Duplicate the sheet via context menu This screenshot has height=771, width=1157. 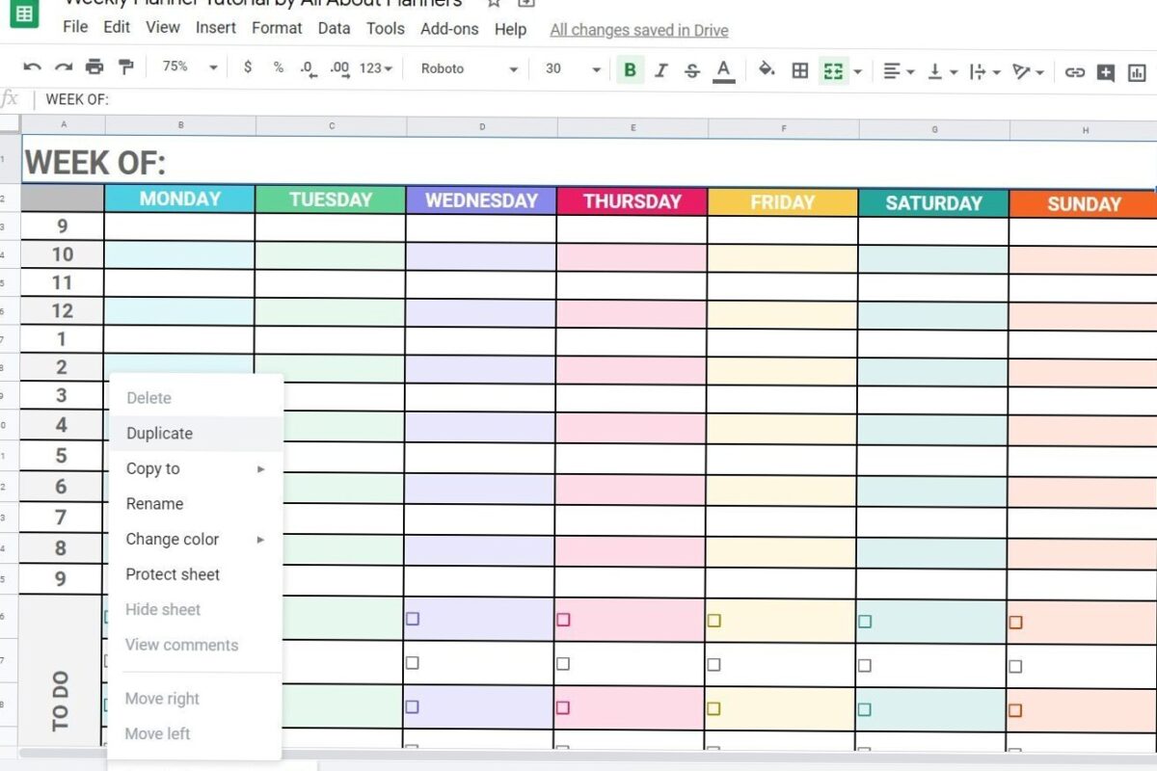coord(158,433)
